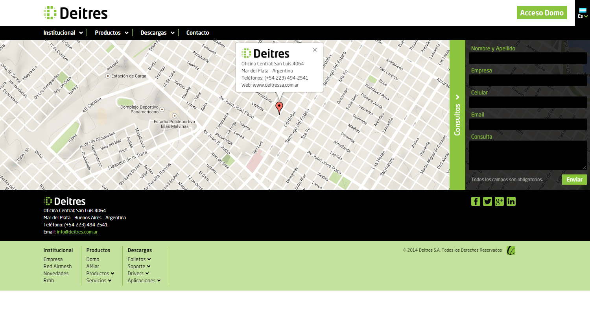
Task: Open the Twitter social icon
Action: pyautogui.click(x=487, y=202)
